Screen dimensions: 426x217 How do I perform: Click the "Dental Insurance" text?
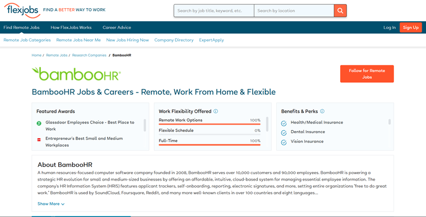click(x=308, y=132)
